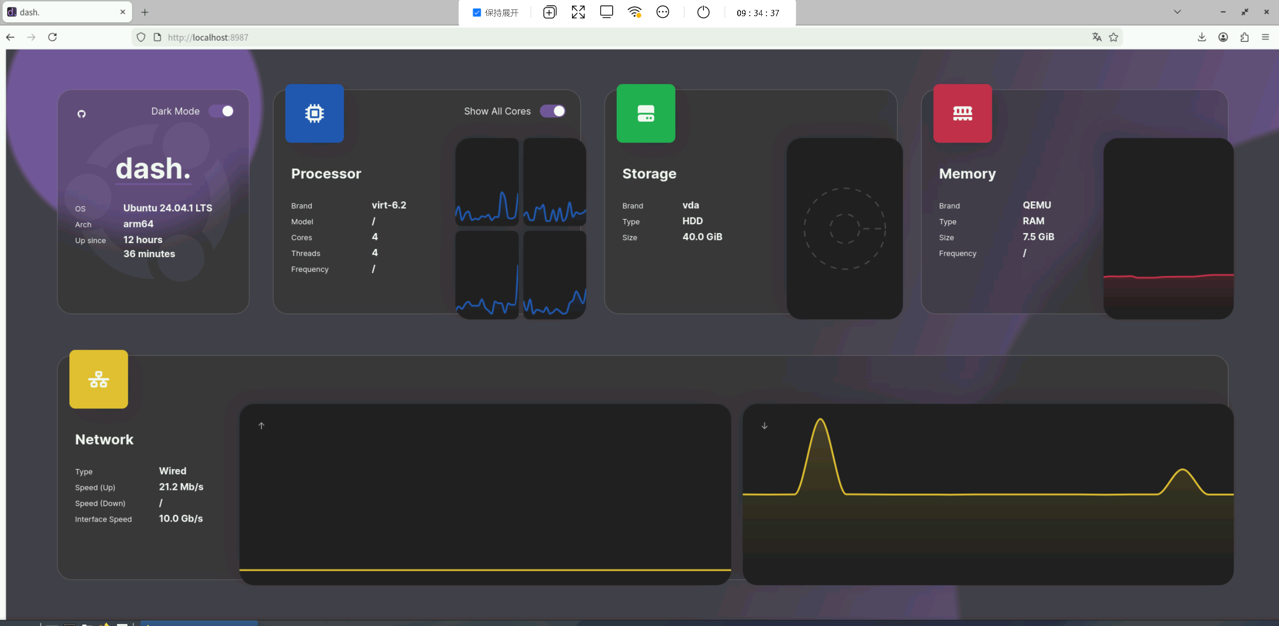The width and height of the screenshot is (1279, 626).
Task: Open the three-dot more options bubble
Action: [662, 12]
